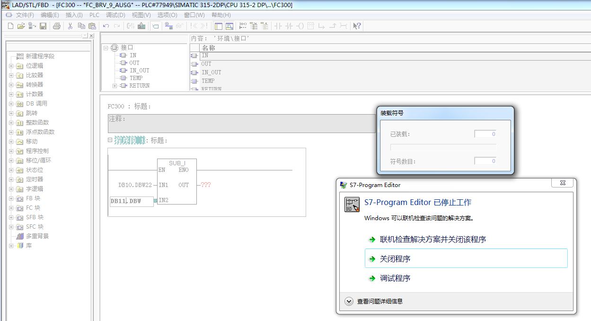Viewport: 591px width, 321px height.
Task: Open the 编辑(E) menu
Action: coord(50,15)
